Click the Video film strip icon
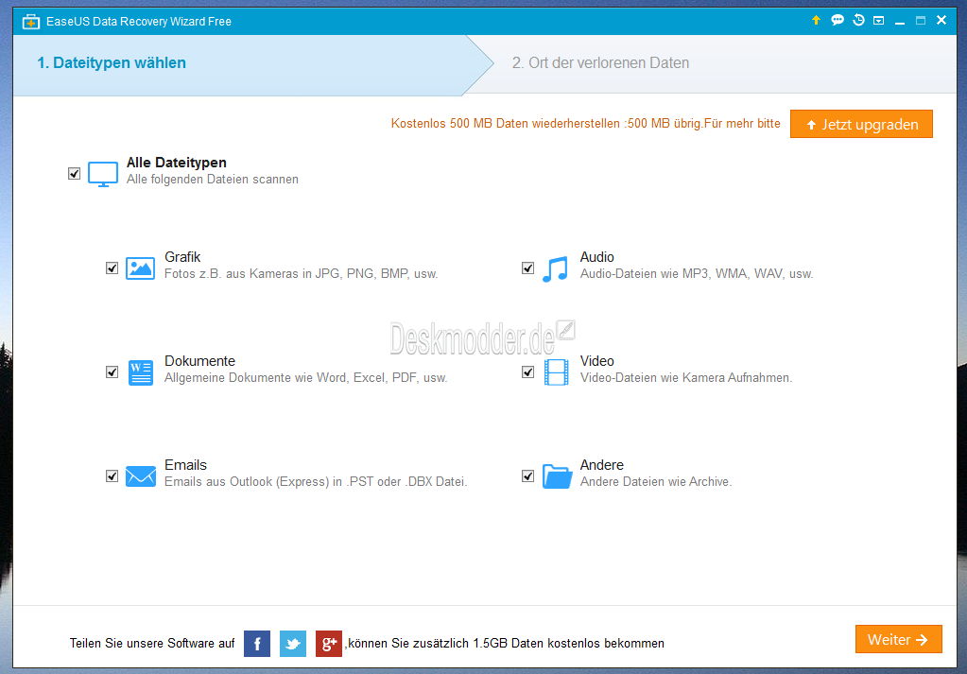Image resolution: width=967 pixels, height=674 pixels. click(556, 372)
